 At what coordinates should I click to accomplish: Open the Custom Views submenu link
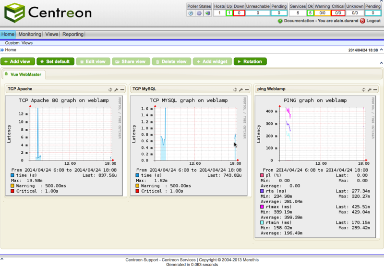(x=19, y=43)
